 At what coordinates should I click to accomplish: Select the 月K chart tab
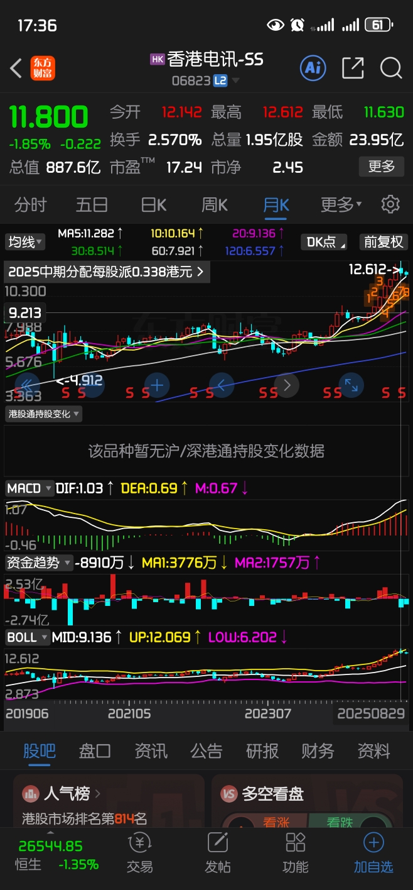(x=276, y=204)
